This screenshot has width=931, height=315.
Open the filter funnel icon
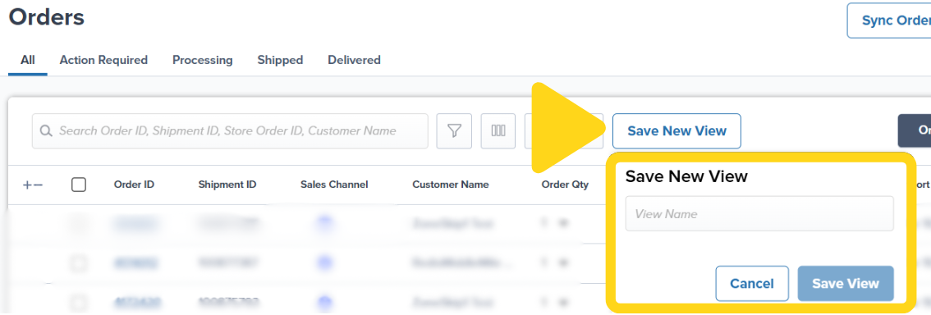[x=454, y=131]
